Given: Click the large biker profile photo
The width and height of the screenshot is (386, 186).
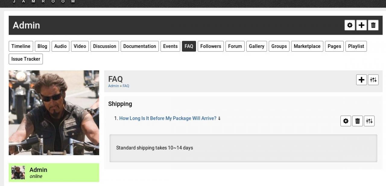Looking at the screenshot, I should coord(54,113).
